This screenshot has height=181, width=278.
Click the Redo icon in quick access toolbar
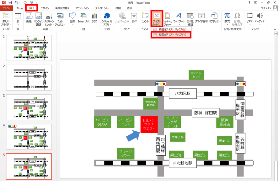click(x=25, y=3)
